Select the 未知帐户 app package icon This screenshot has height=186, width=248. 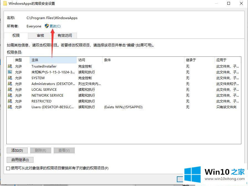(10, 72)
